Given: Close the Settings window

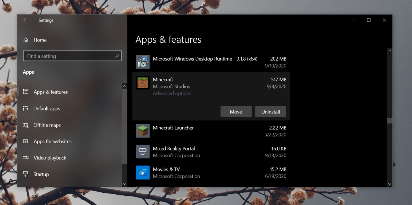Looking at the screenshot, I should [384, 20].
